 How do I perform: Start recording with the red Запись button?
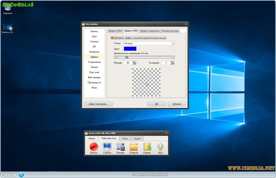click(94, 147)
